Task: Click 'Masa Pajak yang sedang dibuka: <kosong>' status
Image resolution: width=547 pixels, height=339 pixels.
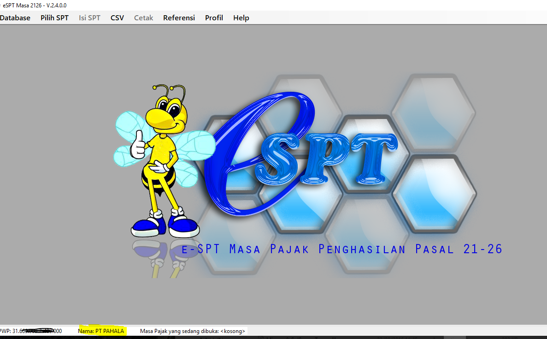Action: click(193, 331)
